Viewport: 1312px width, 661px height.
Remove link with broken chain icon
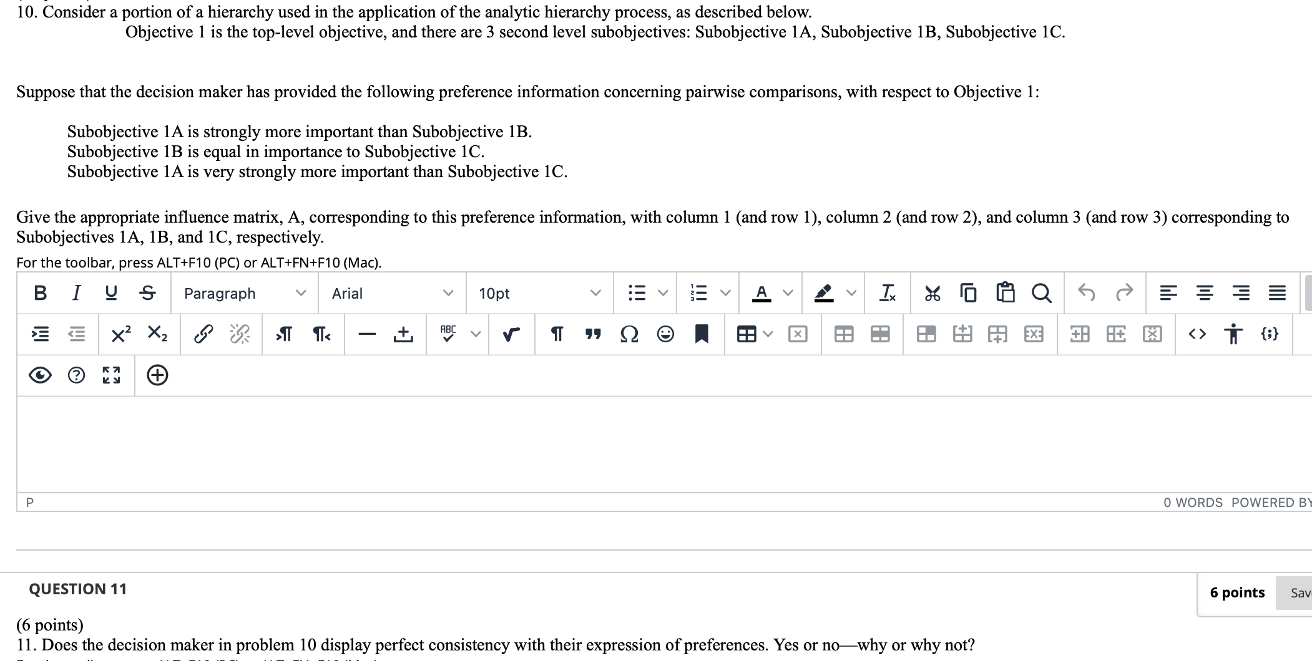click(x=239, y=335)
